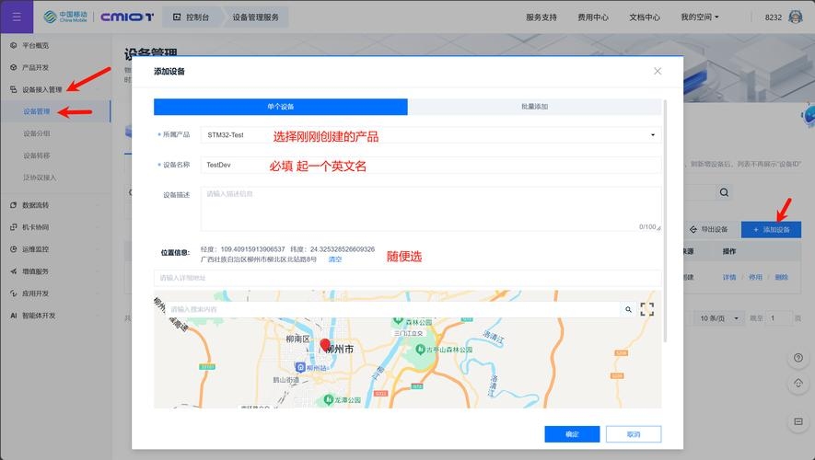
Task: Click the AI 智能体开发 sidebar icon
Action: tap(14, 316)
